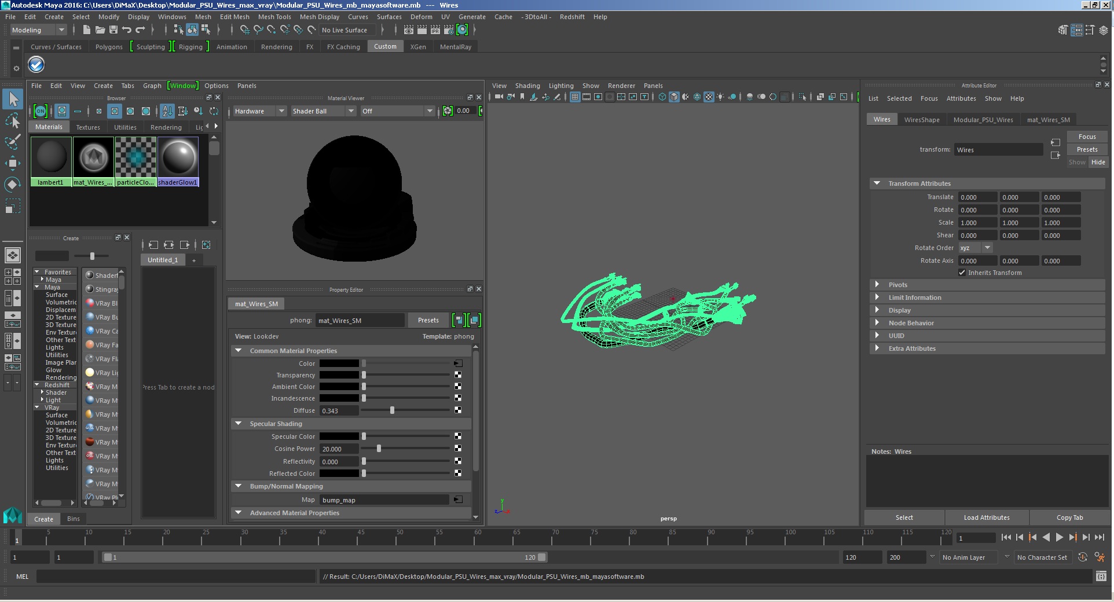Open the Shader Ball geometry dropdown

pos(323,111)
